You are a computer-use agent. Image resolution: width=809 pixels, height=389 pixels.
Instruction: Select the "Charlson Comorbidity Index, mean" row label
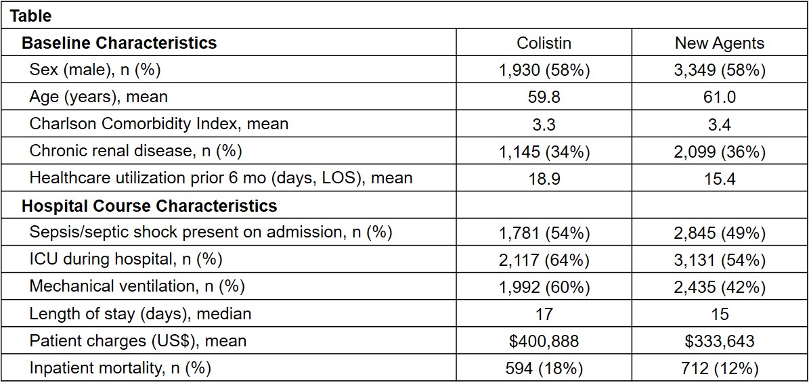(158, 124)
